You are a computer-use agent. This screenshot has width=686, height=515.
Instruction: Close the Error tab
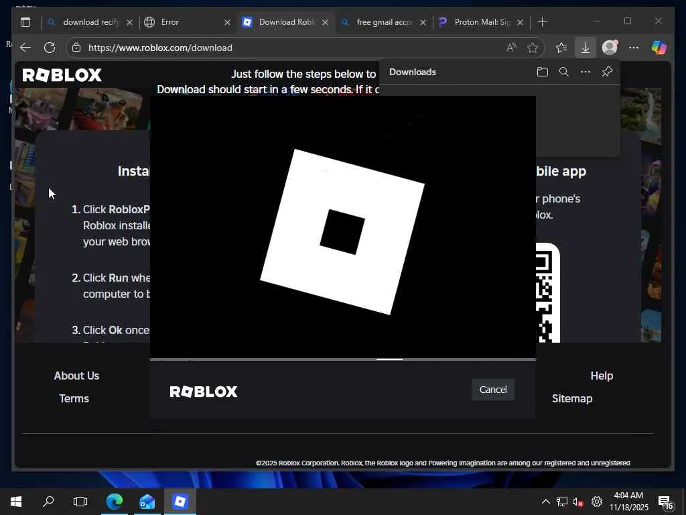coord(228,22)
